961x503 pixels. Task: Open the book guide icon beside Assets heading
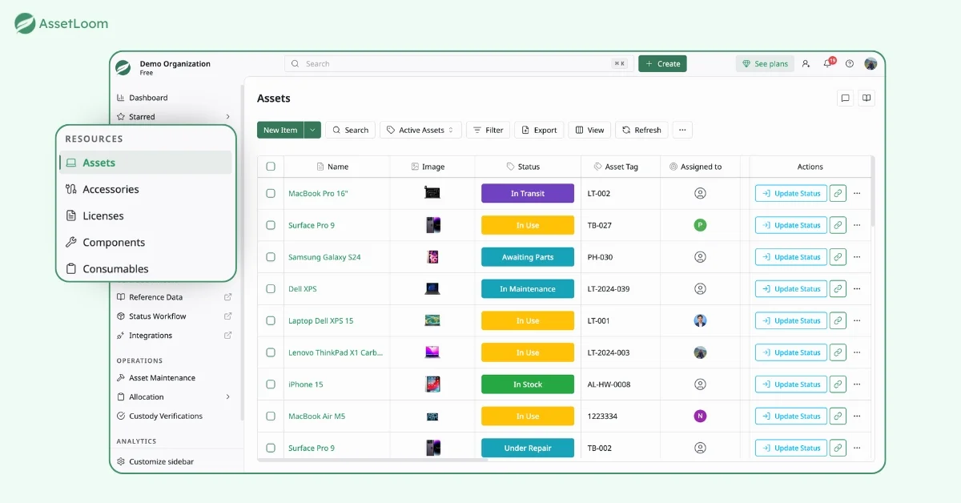866,98
